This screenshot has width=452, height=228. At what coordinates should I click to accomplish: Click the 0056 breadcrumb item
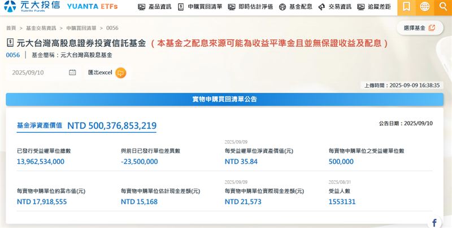click(112, 28)
